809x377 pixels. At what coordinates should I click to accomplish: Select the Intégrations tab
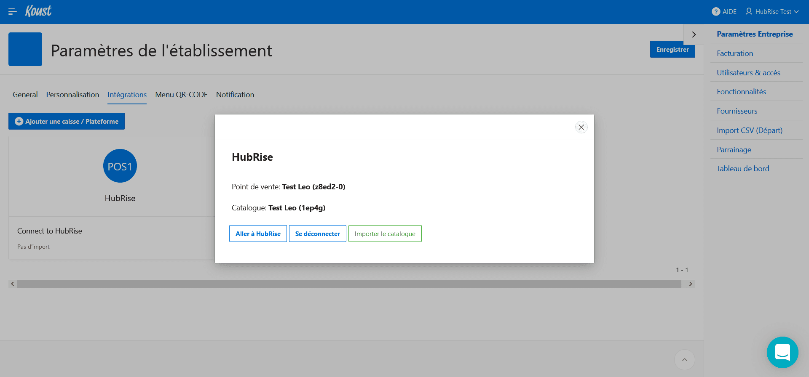click(127, 95)
